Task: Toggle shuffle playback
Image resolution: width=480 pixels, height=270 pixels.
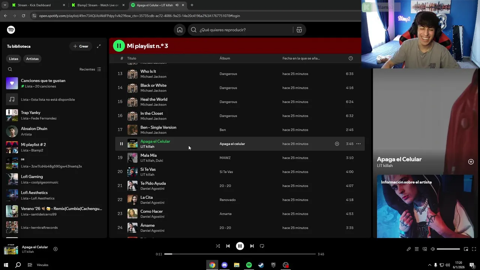Action: coord(218,246)
